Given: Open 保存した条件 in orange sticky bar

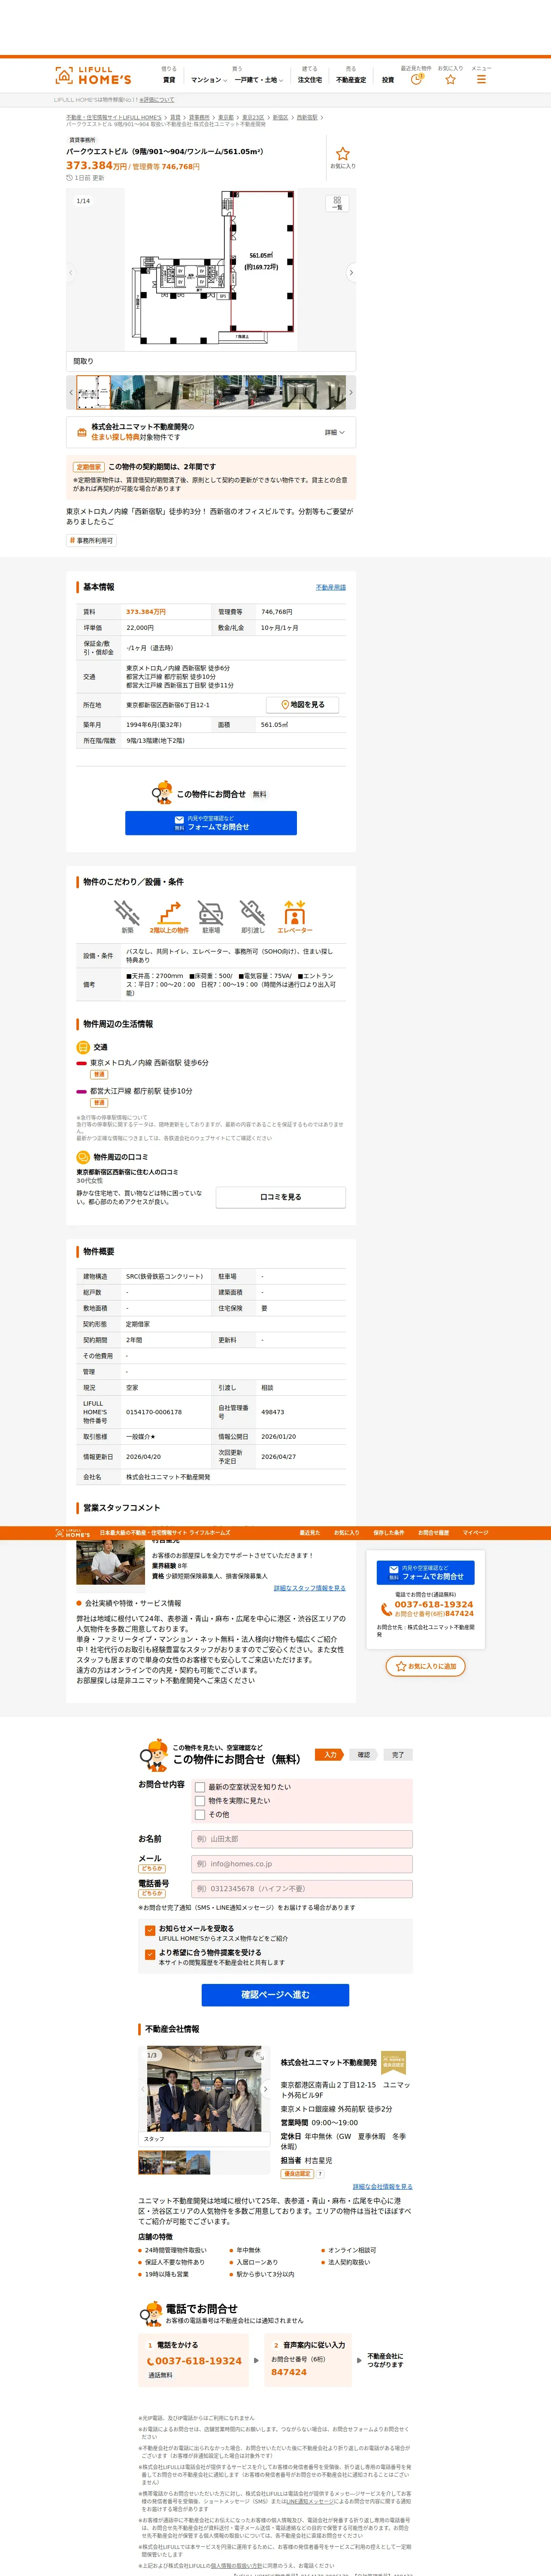Looking at the screenshot, I should (389, 1533).
